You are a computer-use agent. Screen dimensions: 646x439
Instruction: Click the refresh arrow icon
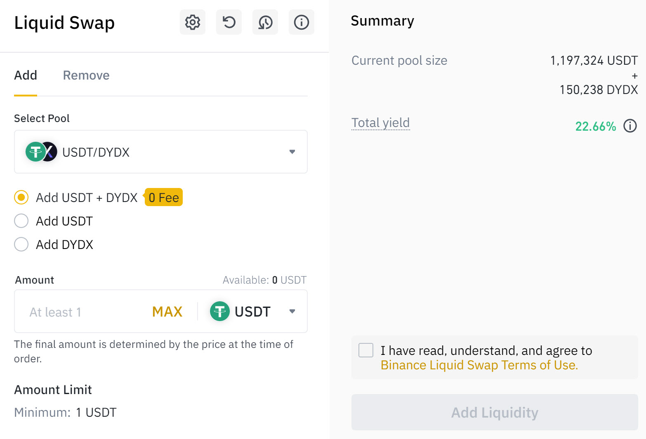(x=229, y=22)
